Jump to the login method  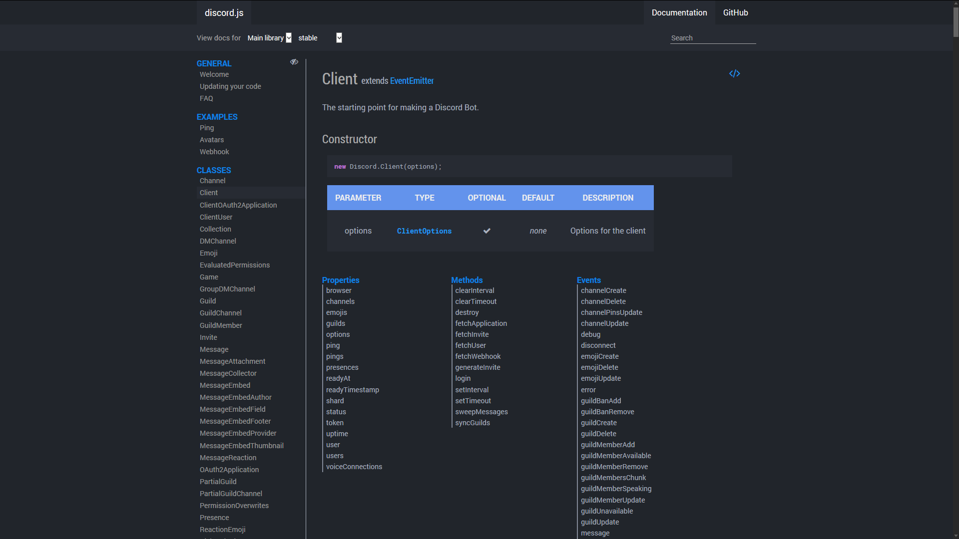(x=463, y=378)
